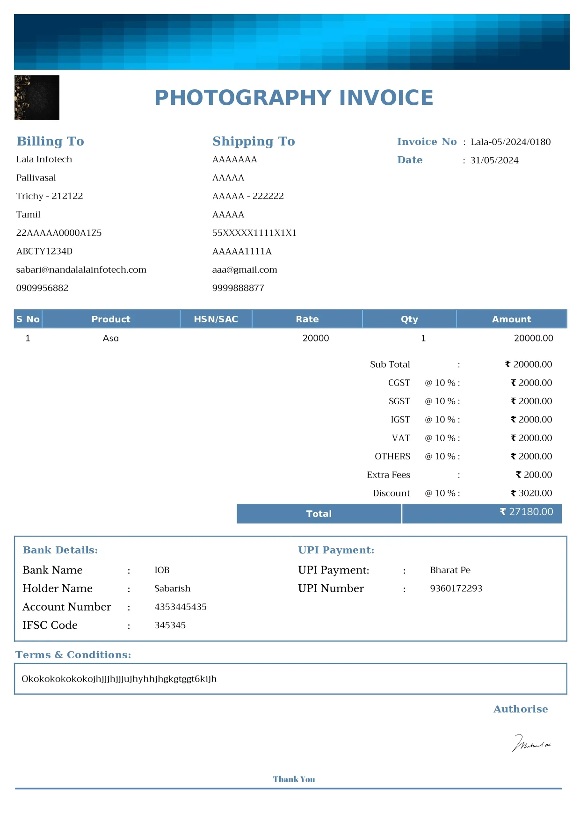Click the Discount value ₹ 3020.00
Screen dimensions: 580x821
point(531,493)
